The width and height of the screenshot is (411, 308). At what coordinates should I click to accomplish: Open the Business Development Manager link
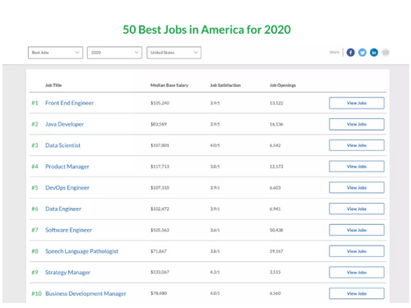pyautogui.click(x=85, y=293)
